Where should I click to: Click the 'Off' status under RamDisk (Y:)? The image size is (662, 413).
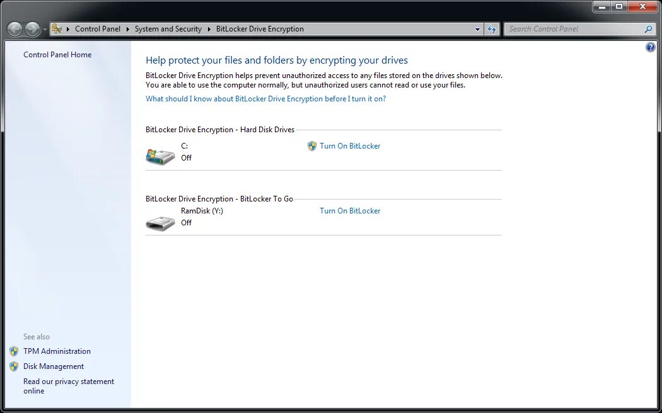(186, 222)
